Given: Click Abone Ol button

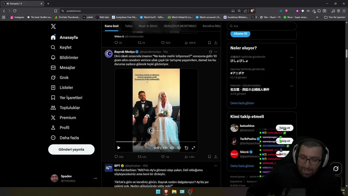Looking at the screenshot, I should pos(240,34).
